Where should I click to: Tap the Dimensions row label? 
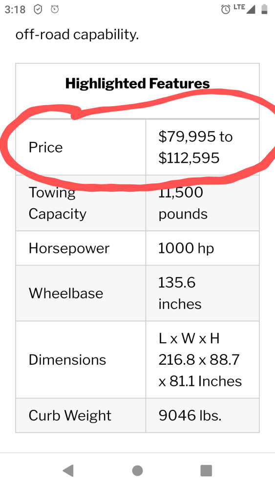(67, 359)
